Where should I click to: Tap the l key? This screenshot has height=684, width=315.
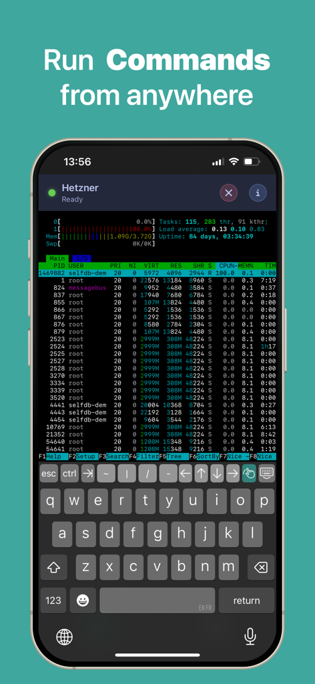252,534
